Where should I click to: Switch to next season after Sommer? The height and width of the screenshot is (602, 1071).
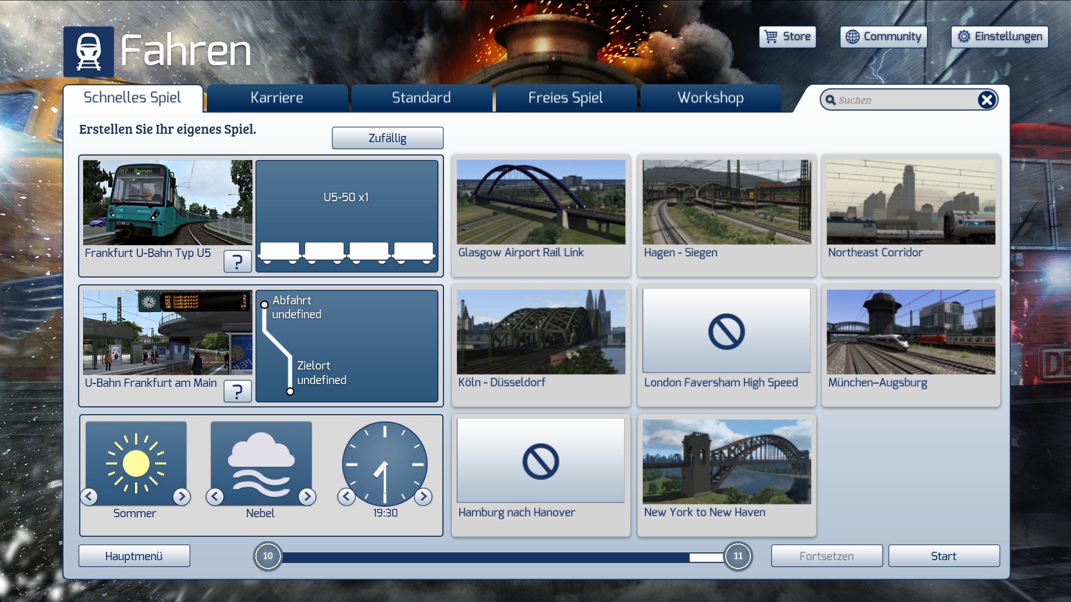(181, 496)
